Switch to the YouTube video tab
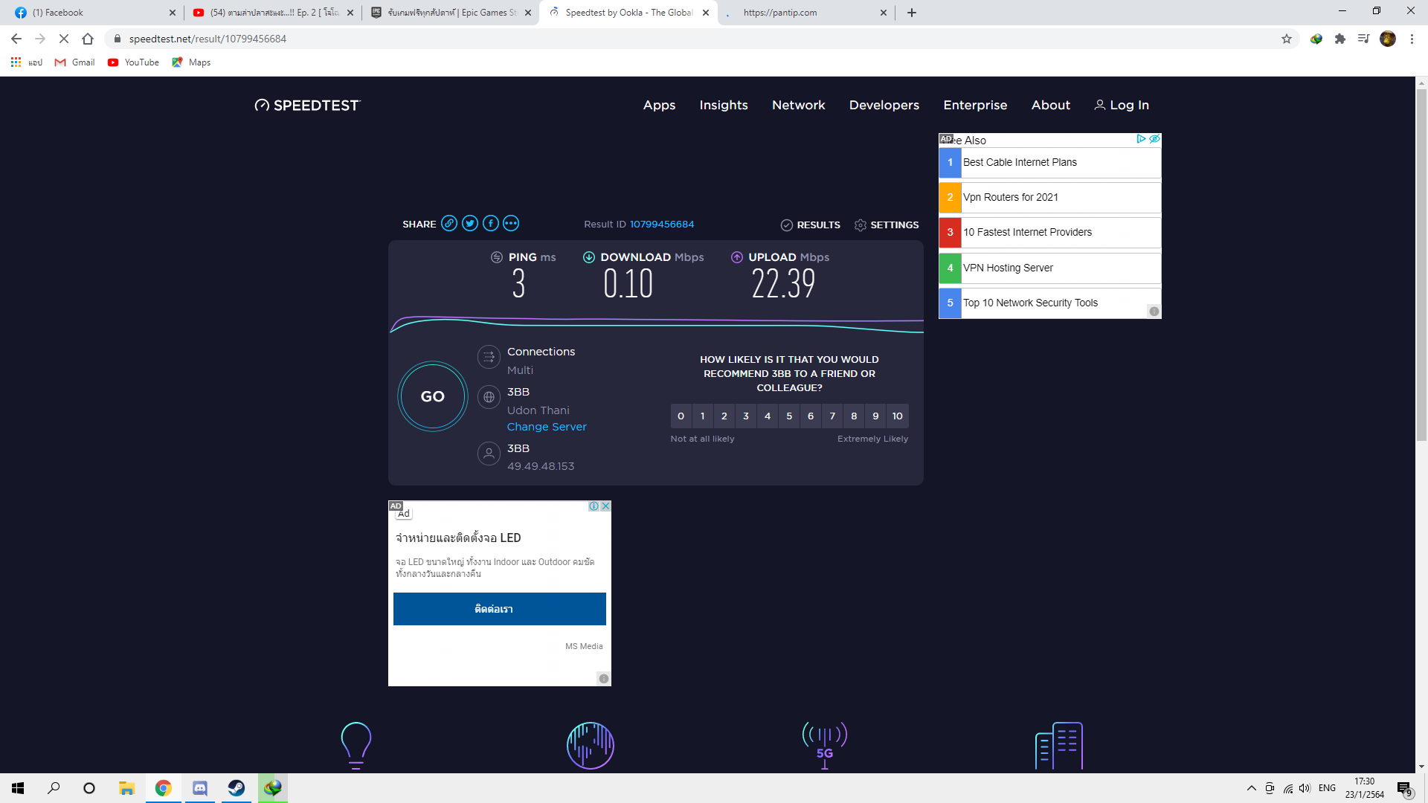The image size is (1428, 803). tap(271, 13)
